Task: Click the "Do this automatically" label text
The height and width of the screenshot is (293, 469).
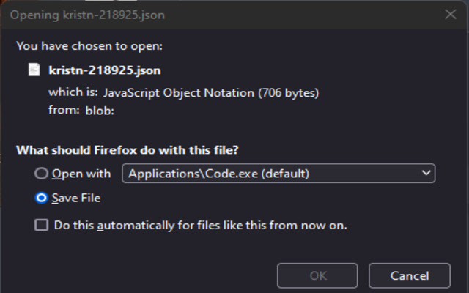Action: [200, 226]
